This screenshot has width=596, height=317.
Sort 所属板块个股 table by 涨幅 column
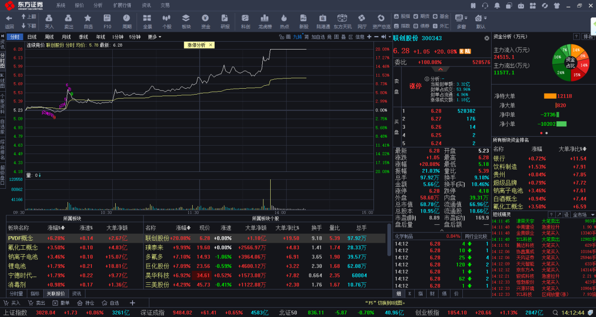coord(183,228)
